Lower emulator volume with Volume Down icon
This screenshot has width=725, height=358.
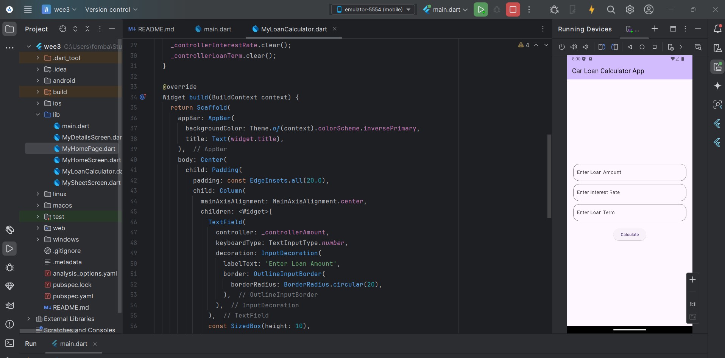click(586, 47)
